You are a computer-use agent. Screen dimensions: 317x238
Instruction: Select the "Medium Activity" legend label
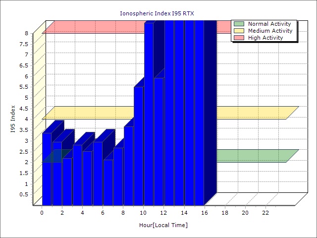click(x=270, y=31)
